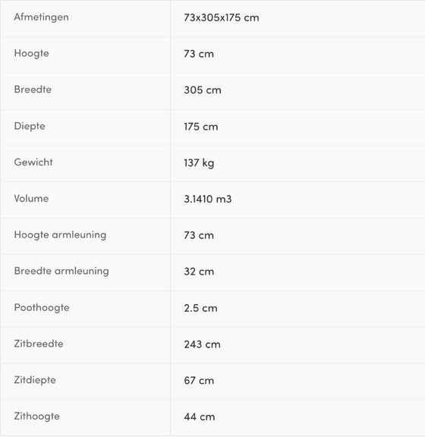Select the 73x305x175 cm dimensions value

[222, 17]
